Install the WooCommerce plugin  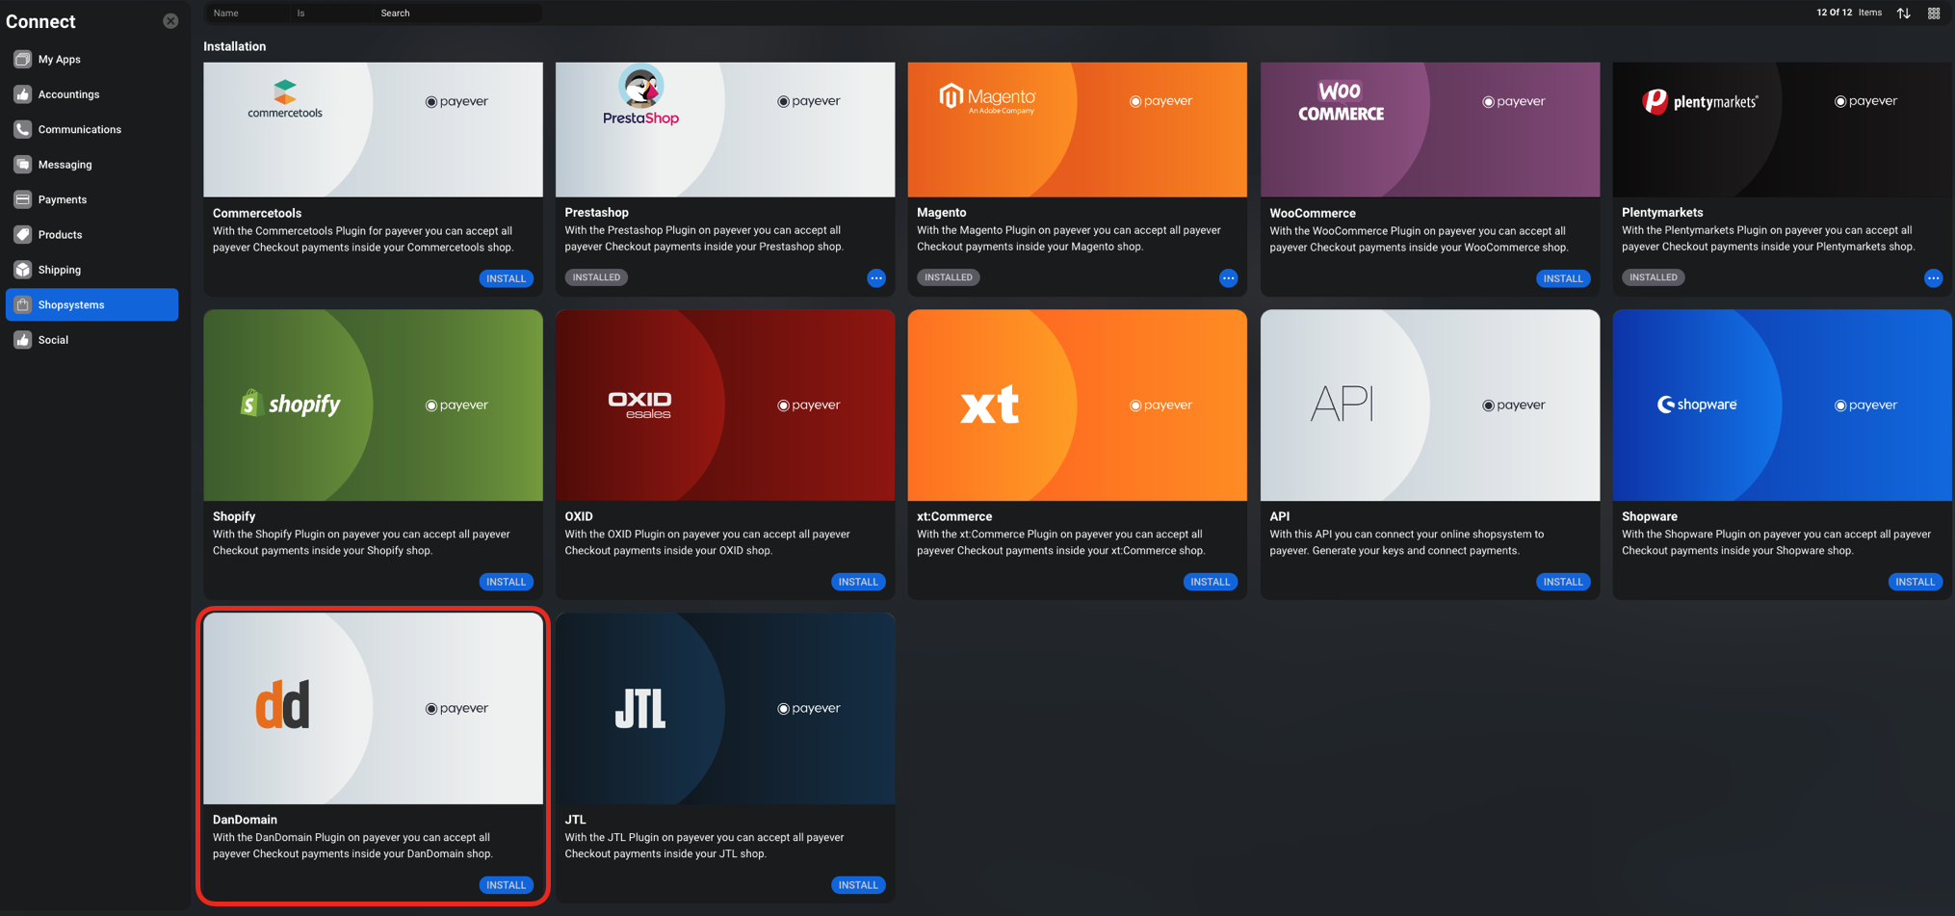(x=1562, y=278)
